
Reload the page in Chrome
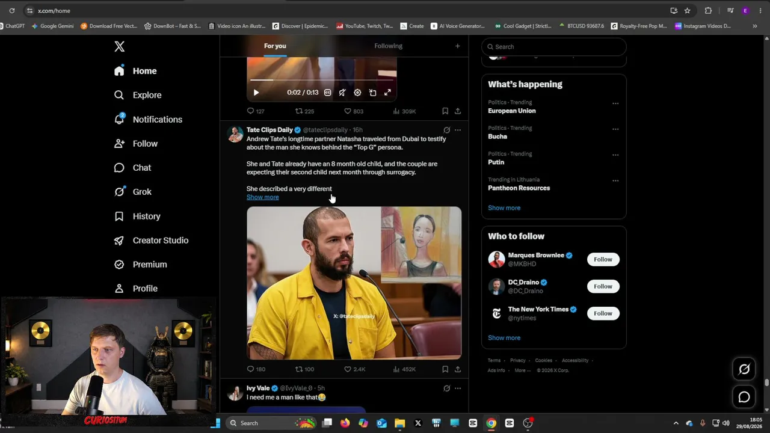click(x=11, y=11)
